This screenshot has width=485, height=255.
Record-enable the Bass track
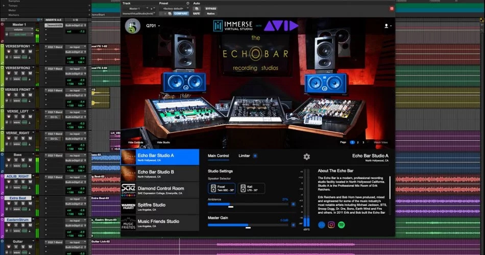click(x=9, y=160)
